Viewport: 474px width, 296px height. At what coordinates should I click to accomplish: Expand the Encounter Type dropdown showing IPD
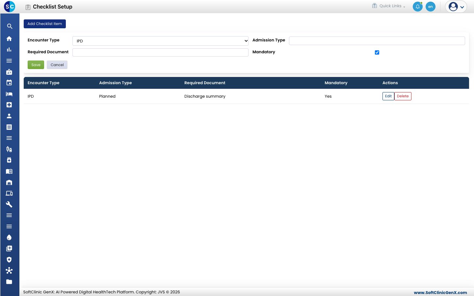pos(160,41)
